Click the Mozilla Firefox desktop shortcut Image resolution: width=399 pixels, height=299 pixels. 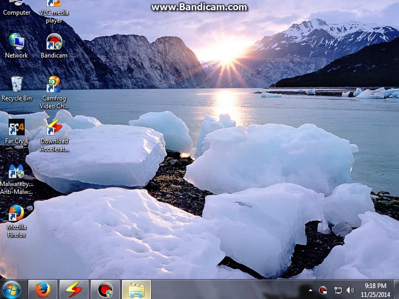tap(17, 221)
